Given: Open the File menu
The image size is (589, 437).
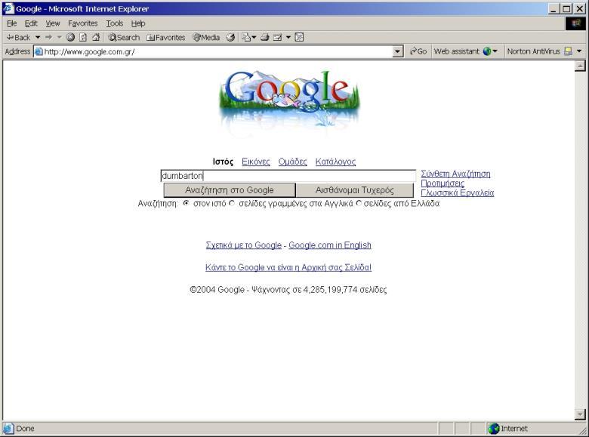Looking at the screenshot, I should click(11, 23).
